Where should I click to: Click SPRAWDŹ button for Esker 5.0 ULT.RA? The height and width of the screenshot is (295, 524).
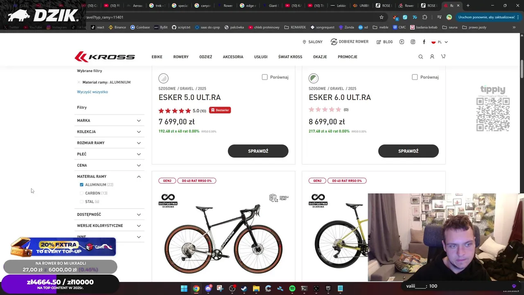point(258,151)
